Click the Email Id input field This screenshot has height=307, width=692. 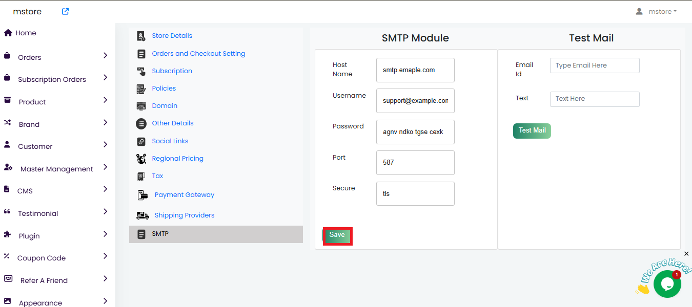(x=595, y=65)
